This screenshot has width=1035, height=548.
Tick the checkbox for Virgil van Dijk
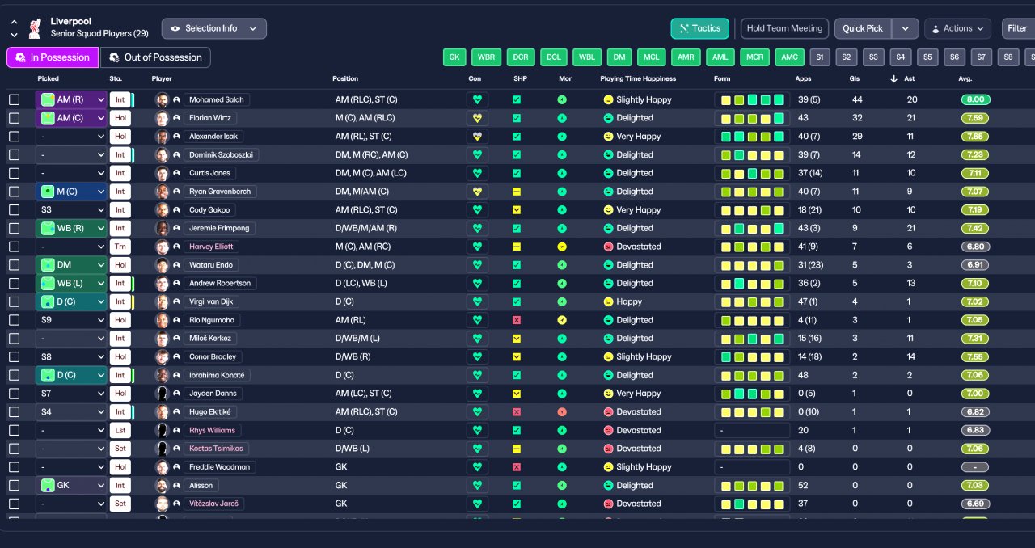14,301
